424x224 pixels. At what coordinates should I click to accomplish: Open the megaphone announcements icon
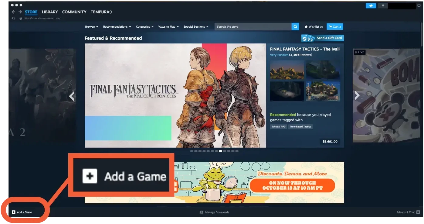pos(371,6)
